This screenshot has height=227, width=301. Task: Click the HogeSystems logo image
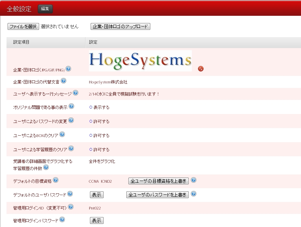pos(140,60)
